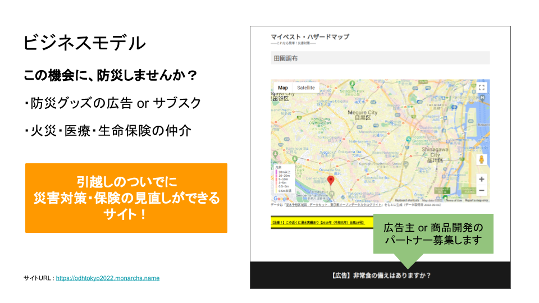
Task: Open the Keyboard shortcuts map link
Action: pyautogui.click(x=407, y=200)
